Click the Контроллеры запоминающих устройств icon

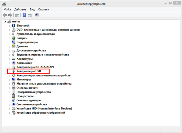tap(14, 76)
